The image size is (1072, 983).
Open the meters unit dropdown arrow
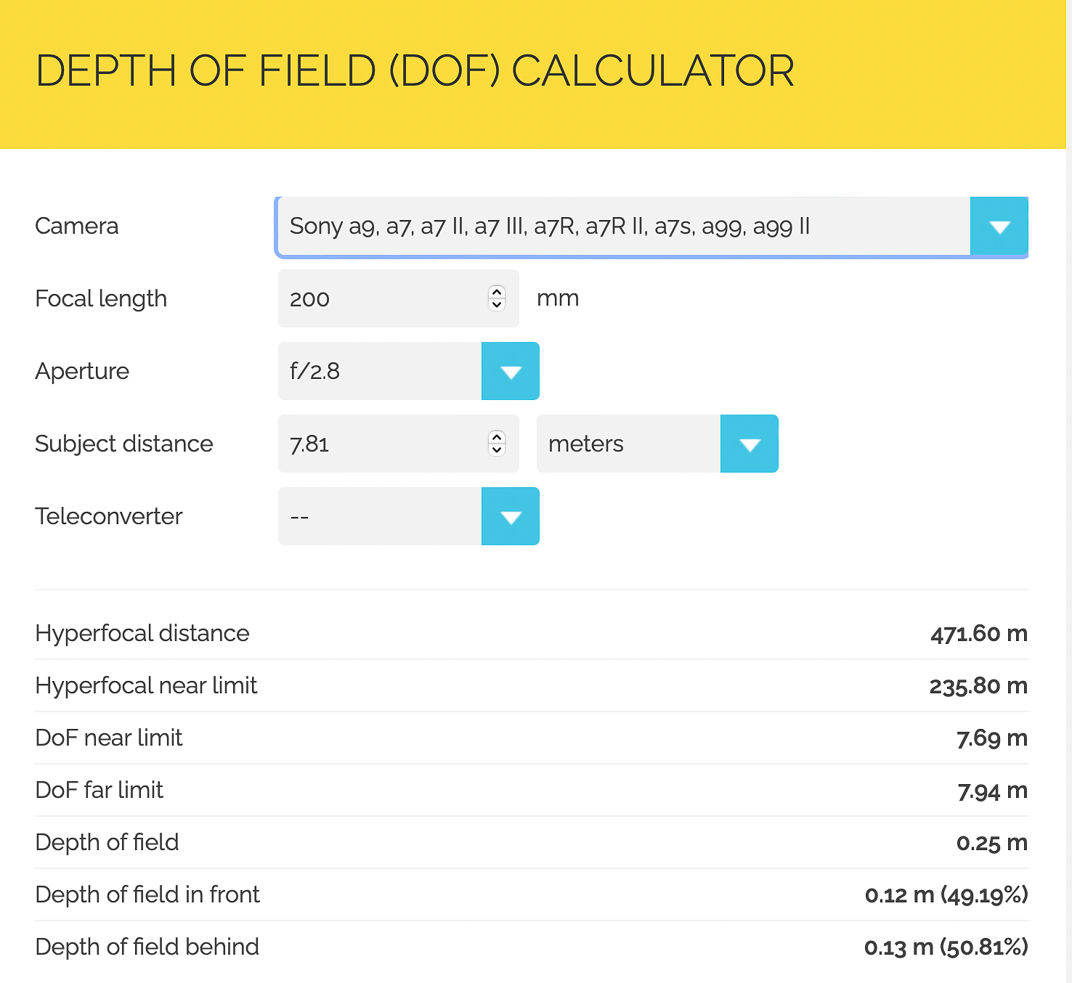click(x=750, y=444)
